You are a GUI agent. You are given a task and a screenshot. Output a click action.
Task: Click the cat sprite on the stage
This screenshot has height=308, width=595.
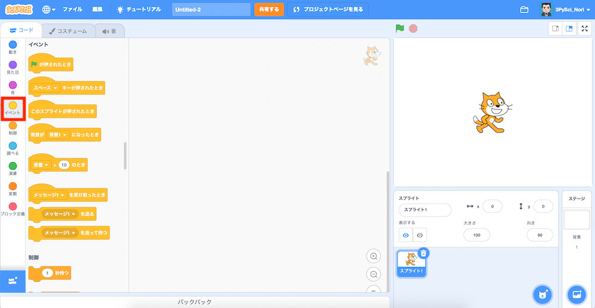click(493, 112)
